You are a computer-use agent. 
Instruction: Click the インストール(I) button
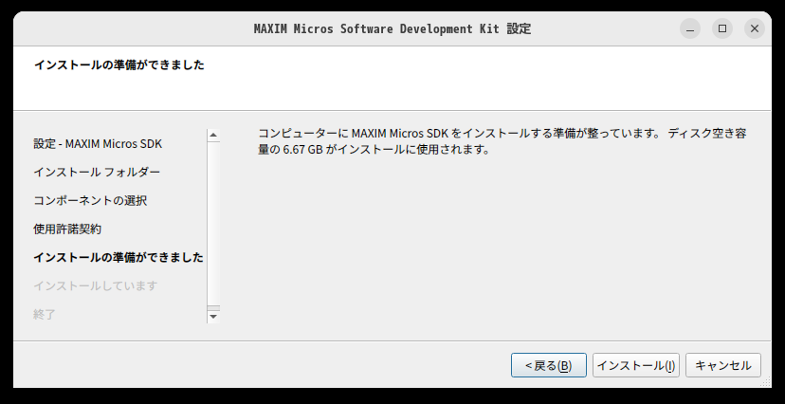click(636, 365)
